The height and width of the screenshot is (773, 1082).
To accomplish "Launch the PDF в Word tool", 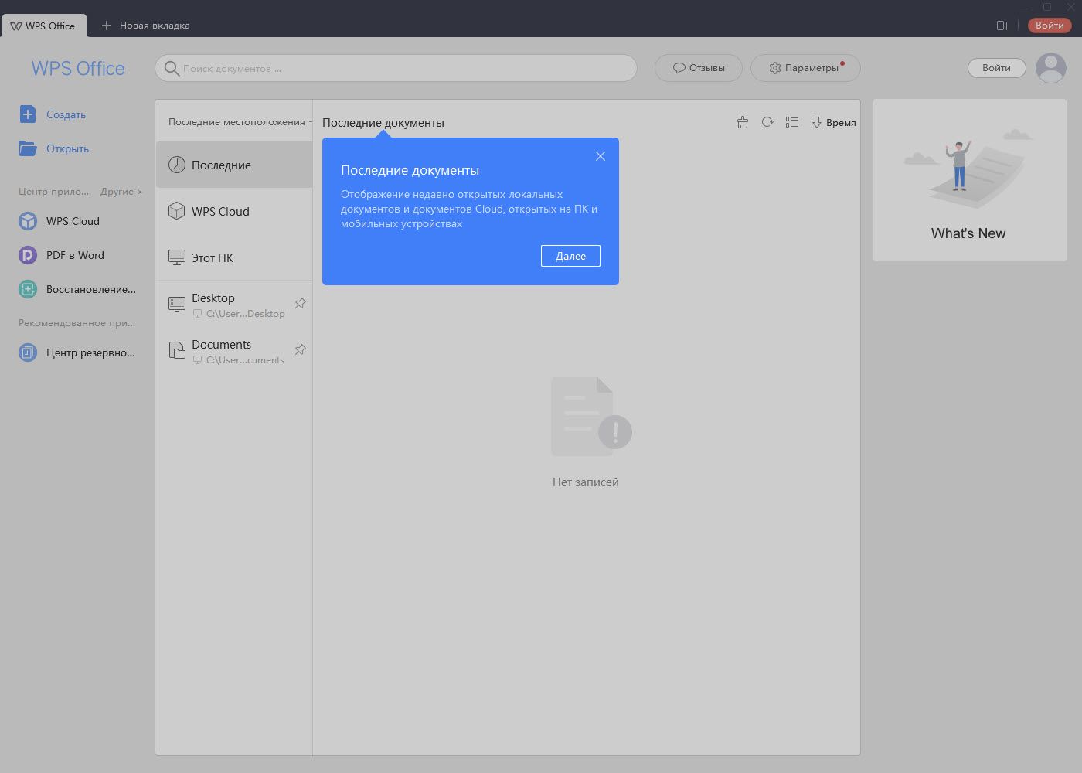I will pyautogui.click(x=62, y=255).
